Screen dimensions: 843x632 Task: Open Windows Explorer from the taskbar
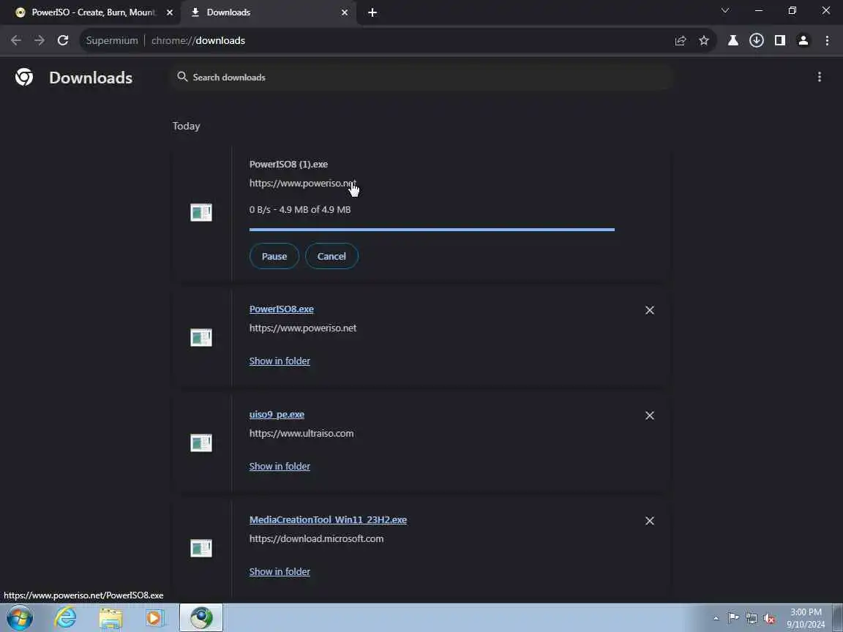coord(110,618)
